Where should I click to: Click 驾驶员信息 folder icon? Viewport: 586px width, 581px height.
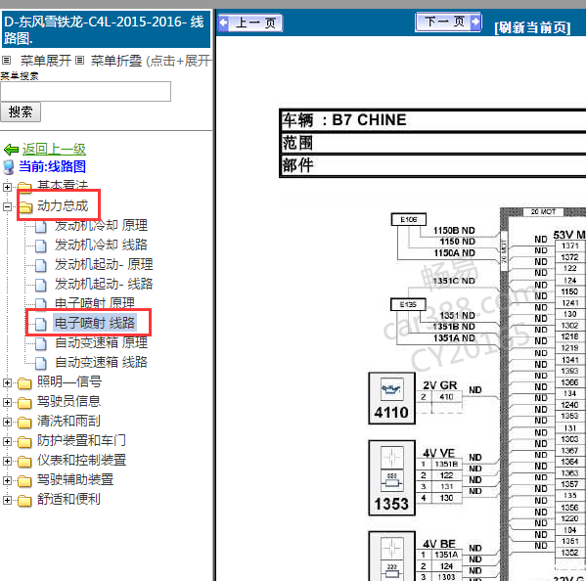click(x=24, y=403)
